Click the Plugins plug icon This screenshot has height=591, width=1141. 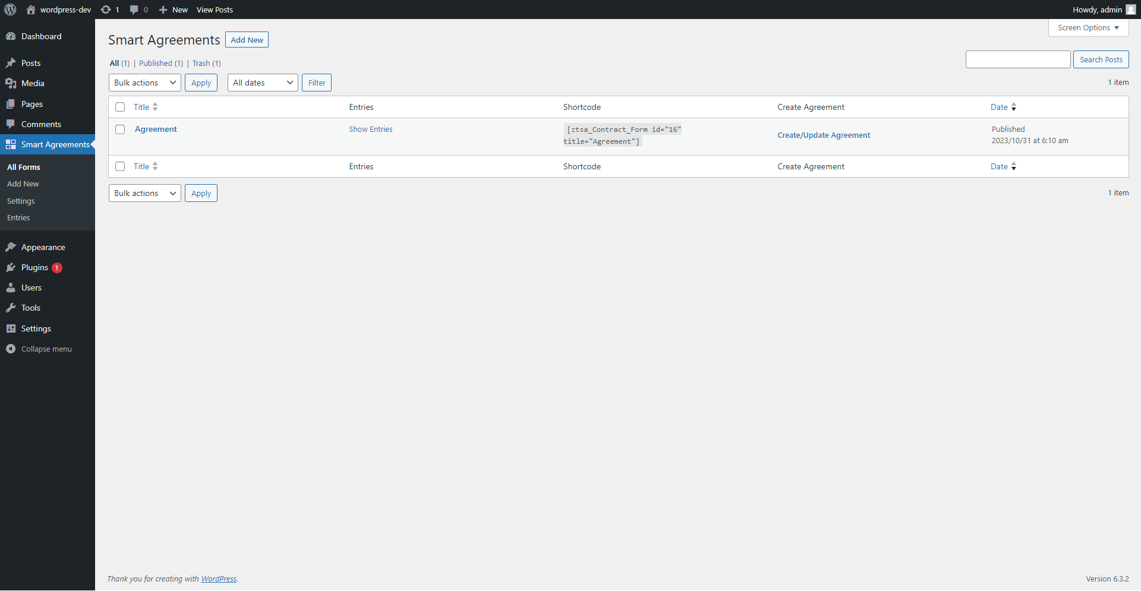11,267
